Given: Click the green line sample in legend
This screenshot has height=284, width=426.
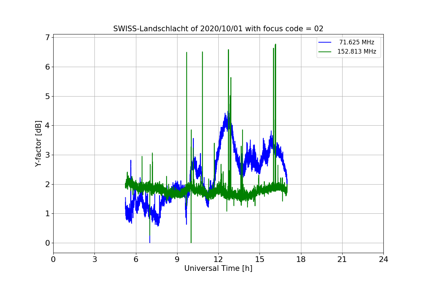Looking at the screenshot, I should tap(325, 51).
